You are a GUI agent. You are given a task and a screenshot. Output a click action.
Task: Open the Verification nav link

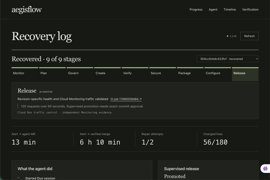click(250, 10)
